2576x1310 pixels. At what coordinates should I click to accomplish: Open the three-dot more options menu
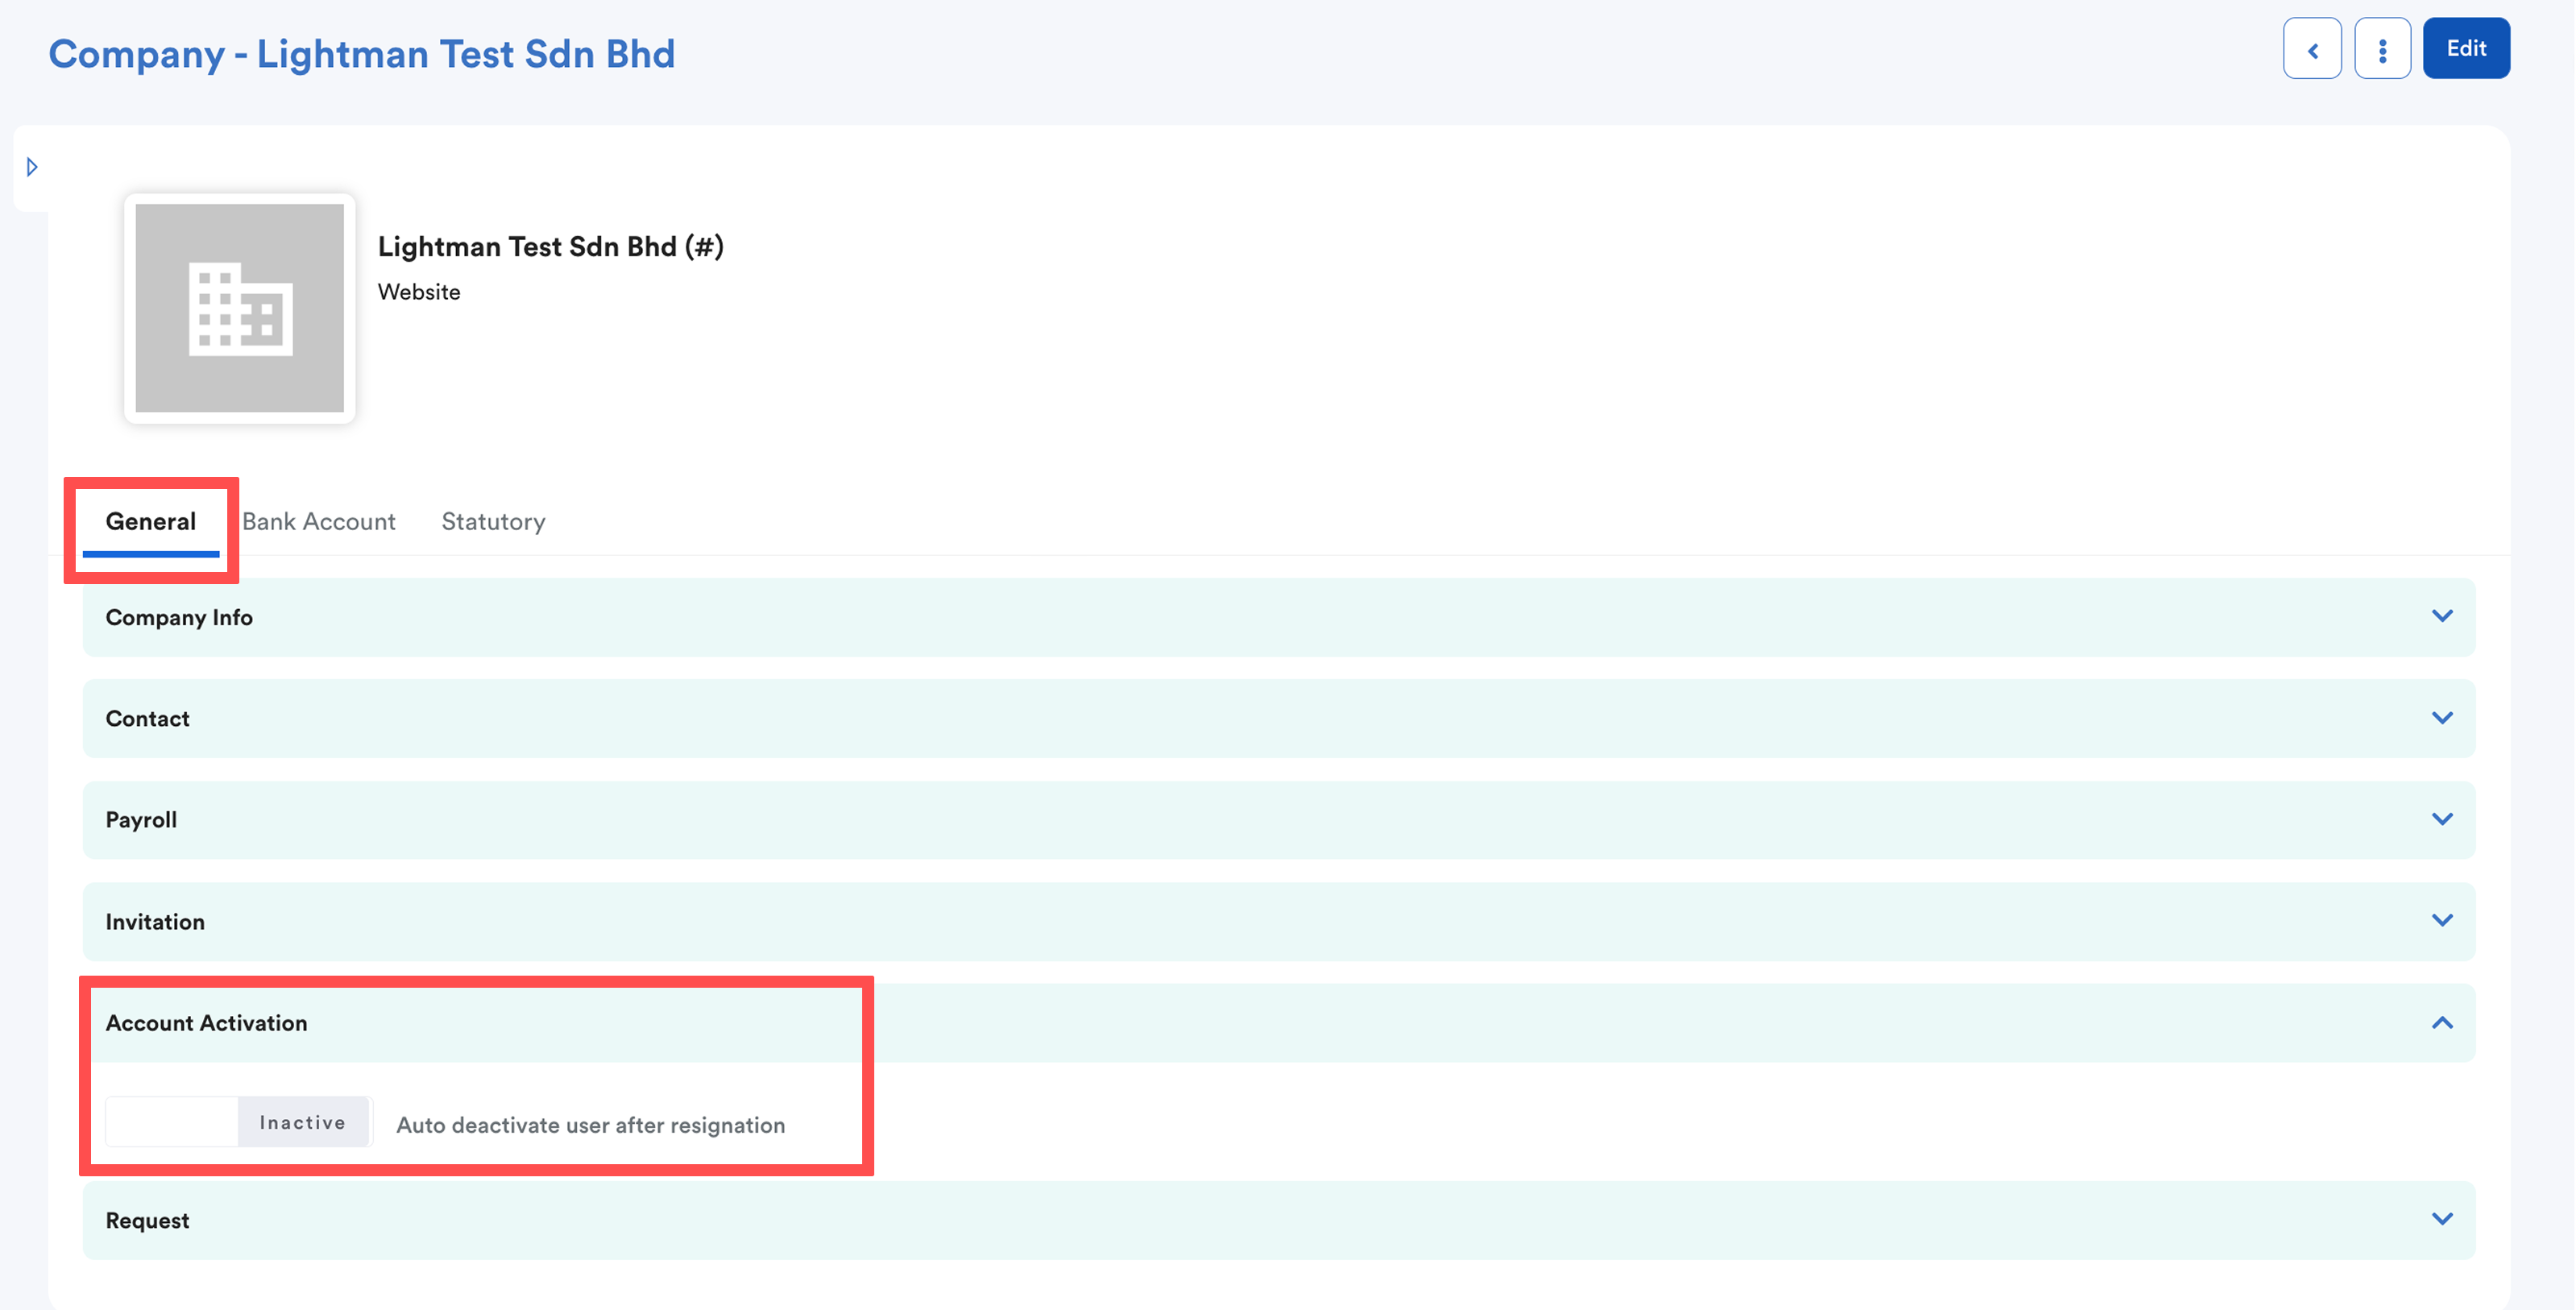[x=2382, y=49]
